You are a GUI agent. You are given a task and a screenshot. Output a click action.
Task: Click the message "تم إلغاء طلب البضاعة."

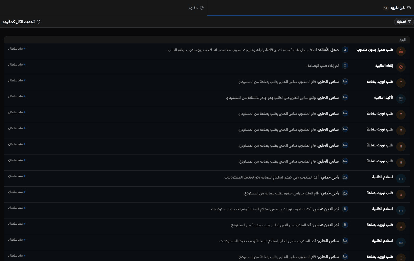(323, 66)
